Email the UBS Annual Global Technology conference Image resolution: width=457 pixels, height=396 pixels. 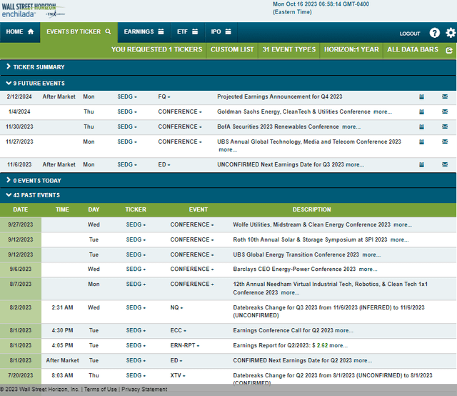(x=445, y=142)
